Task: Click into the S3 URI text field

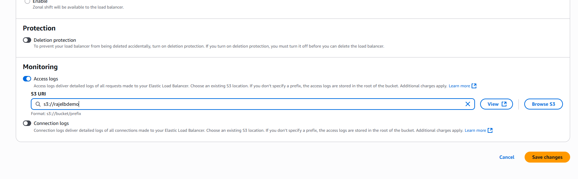Action: [x=240, y=104]
